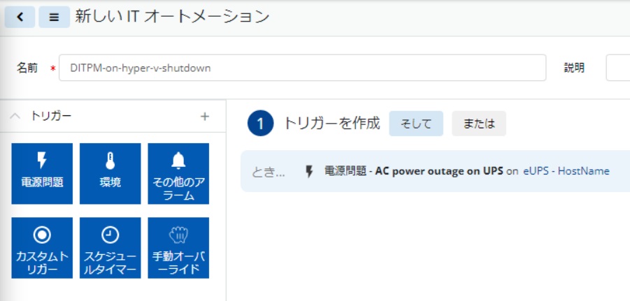Add the 手動オーバーライド hand tile

pyautogui.click(x=178, y=248)
